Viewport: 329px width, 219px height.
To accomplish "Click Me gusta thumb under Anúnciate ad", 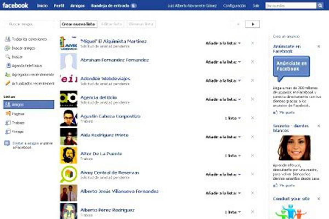I will [276, 113].
